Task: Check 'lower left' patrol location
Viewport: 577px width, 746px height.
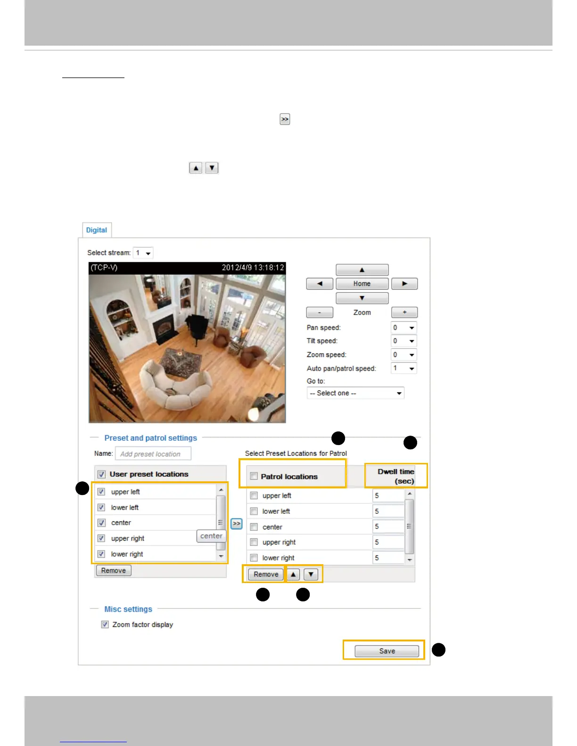Action: point(254,511)
